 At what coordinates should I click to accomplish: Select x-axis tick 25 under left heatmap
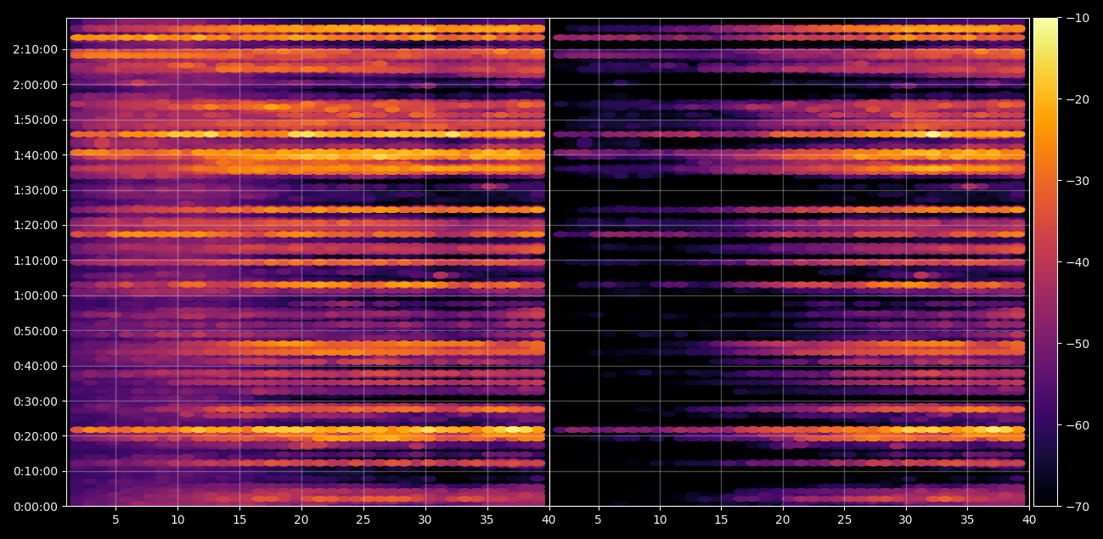pyautogui.click(x=363, y=519)
